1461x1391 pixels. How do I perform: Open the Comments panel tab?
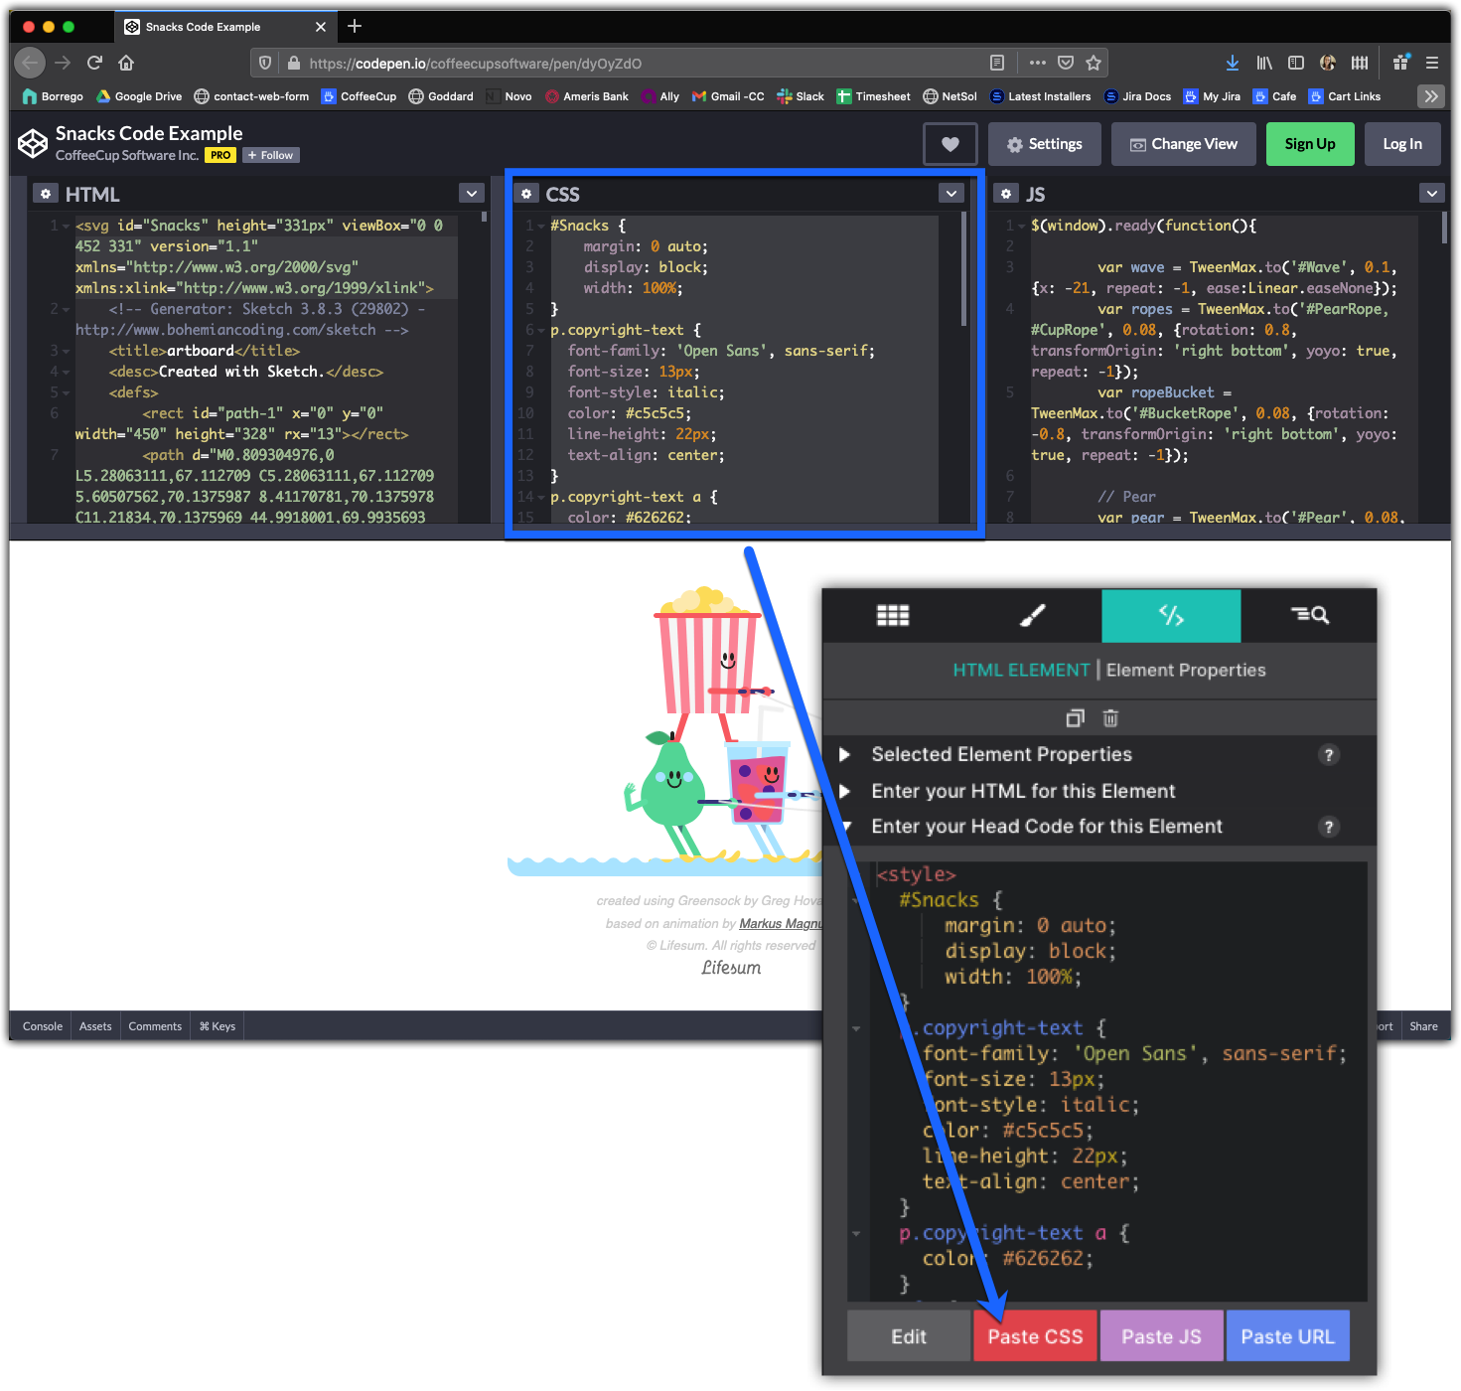[x=155, y=1026]
